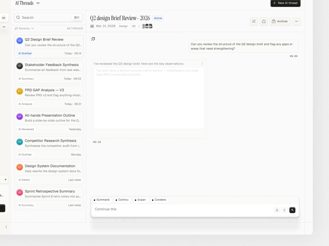Click the 08 badge in the left sidebar strip
This screenshot has height=246, width=329.
(4, 18)
